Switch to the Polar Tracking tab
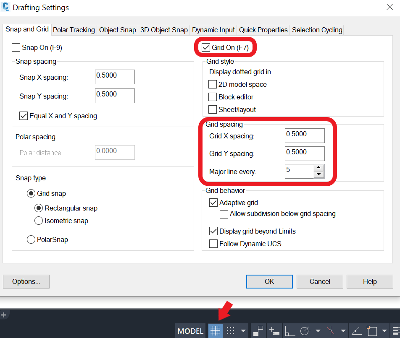 74,30
